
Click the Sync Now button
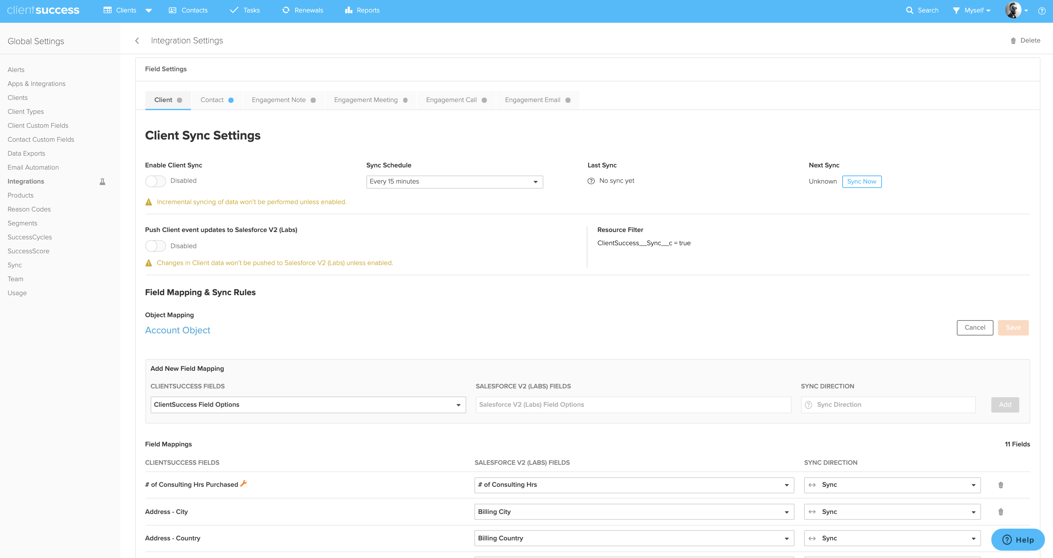862,181
